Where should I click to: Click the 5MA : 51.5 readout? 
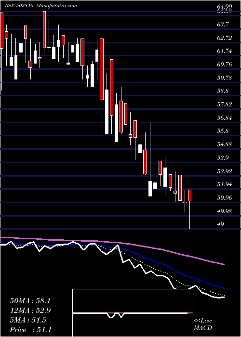[28, 320]
